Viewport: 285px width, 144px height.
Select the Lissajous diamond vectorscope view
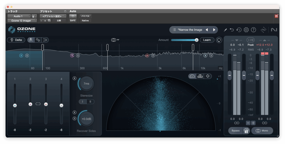point(208,76)
